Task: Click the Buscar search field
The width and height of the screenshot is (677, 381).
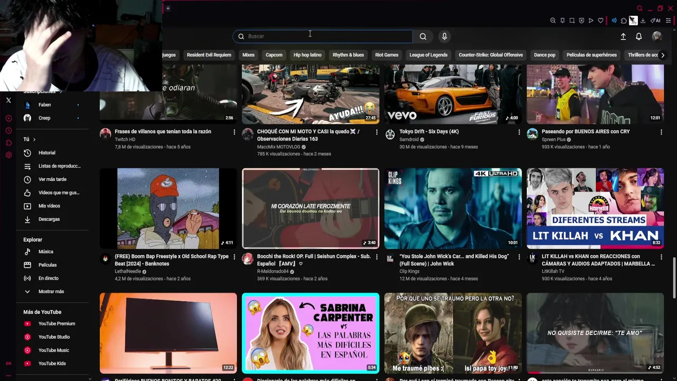Action: 323,37
